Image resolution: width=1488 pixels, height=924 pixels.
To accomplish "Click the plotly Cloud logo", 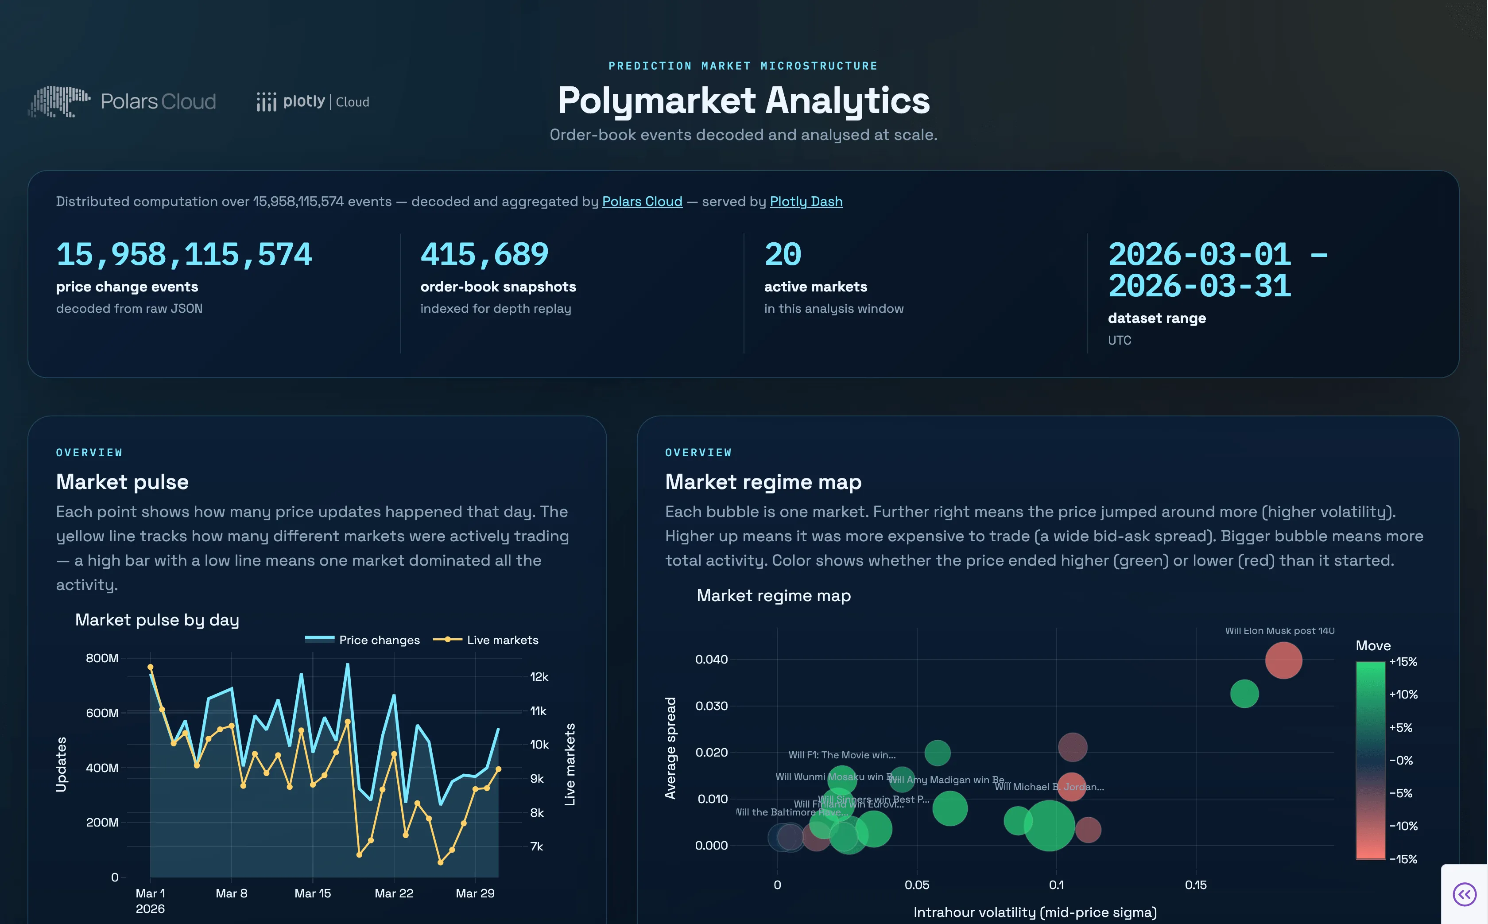I will click(313, 101).
